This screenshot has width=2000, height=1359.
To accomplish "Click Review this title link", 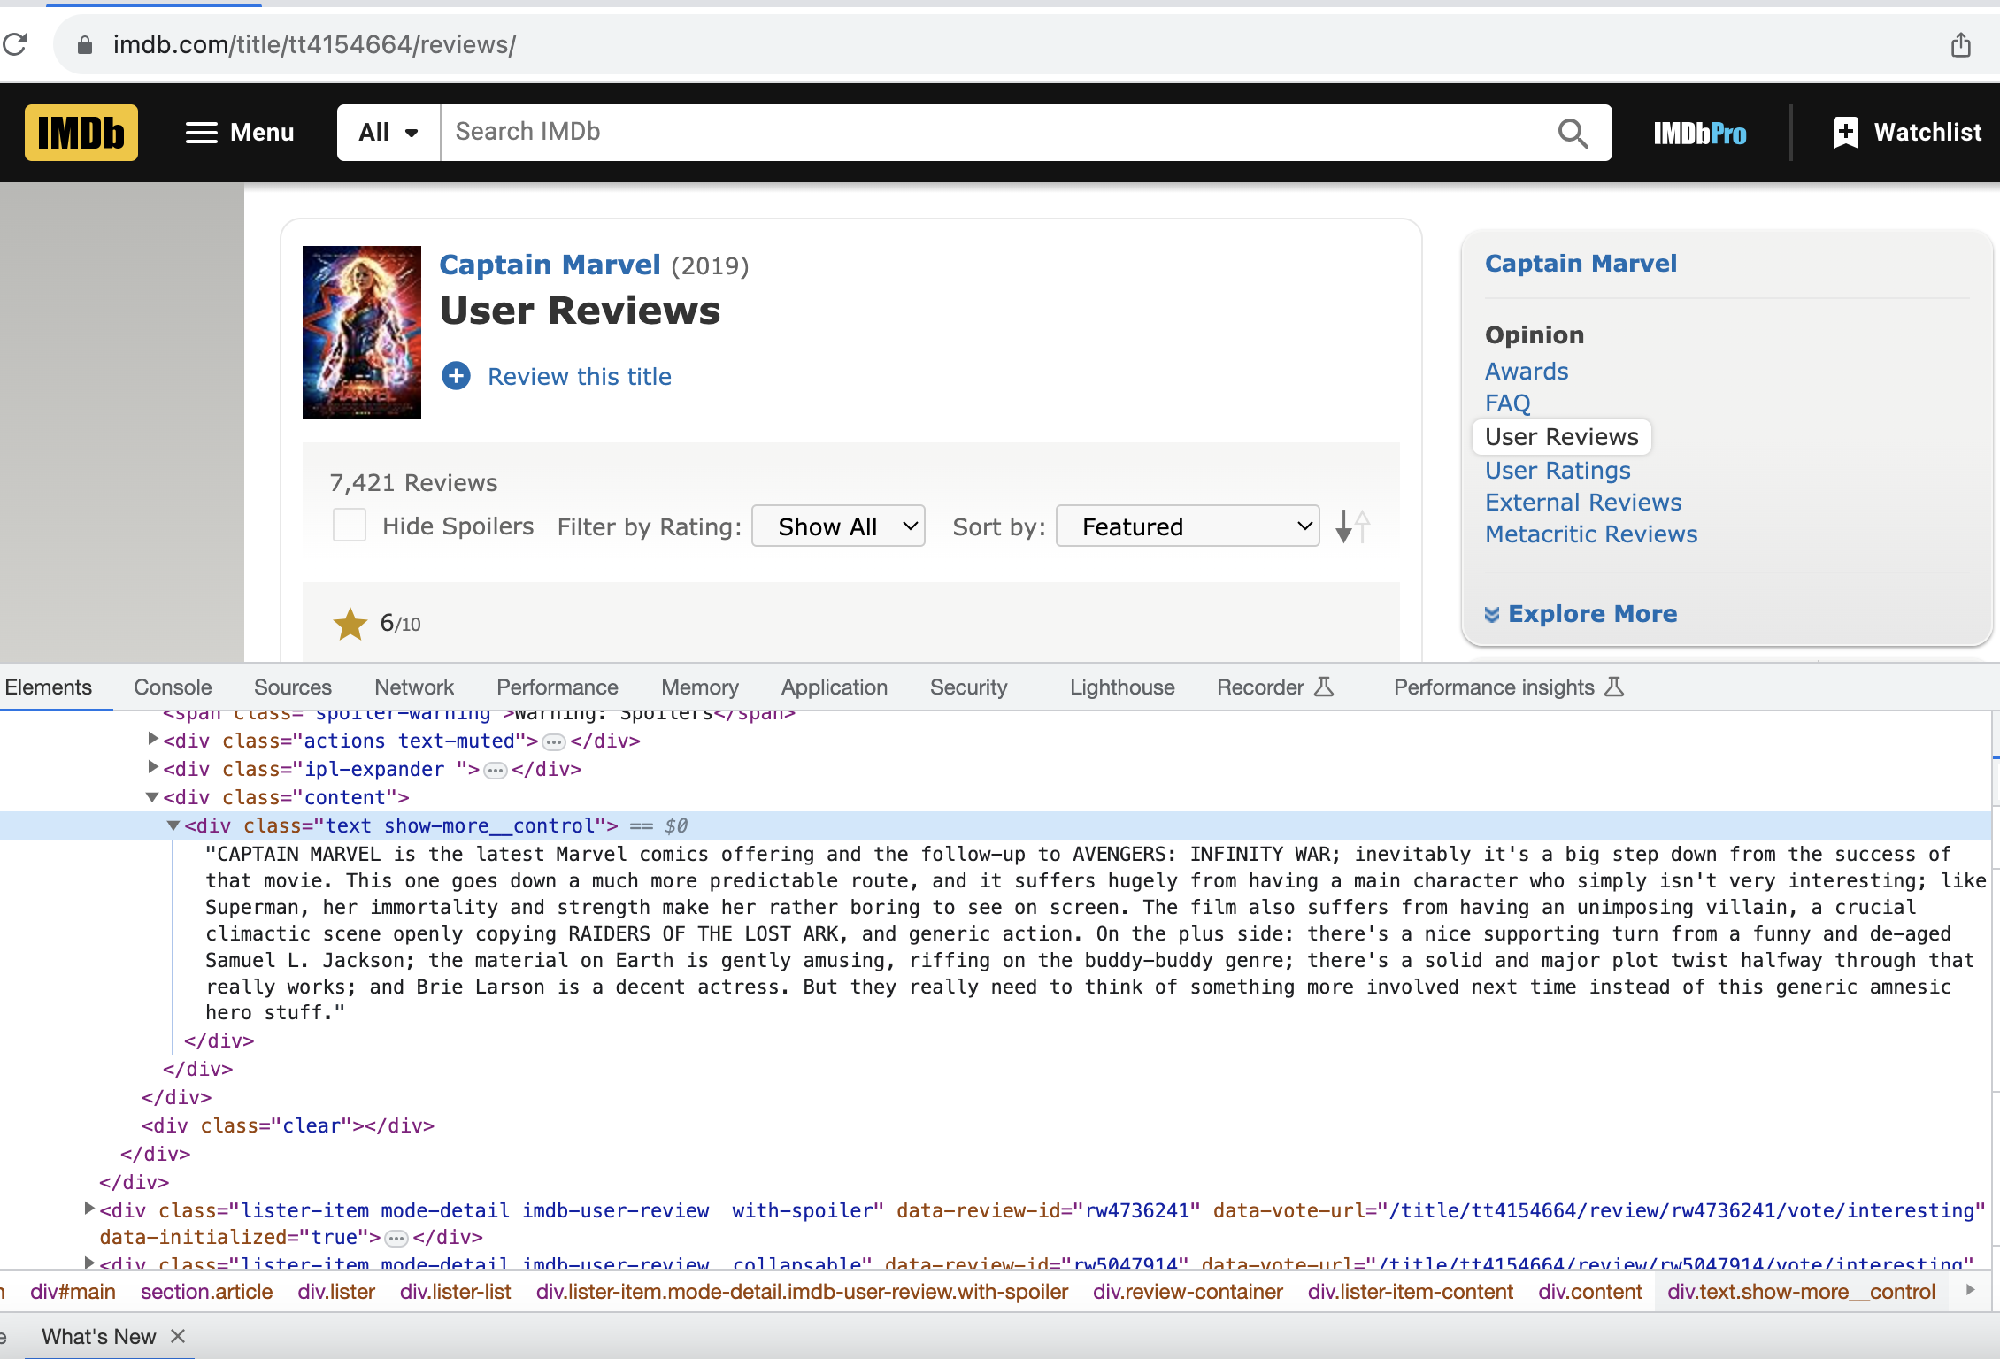I will pos(580,377).
